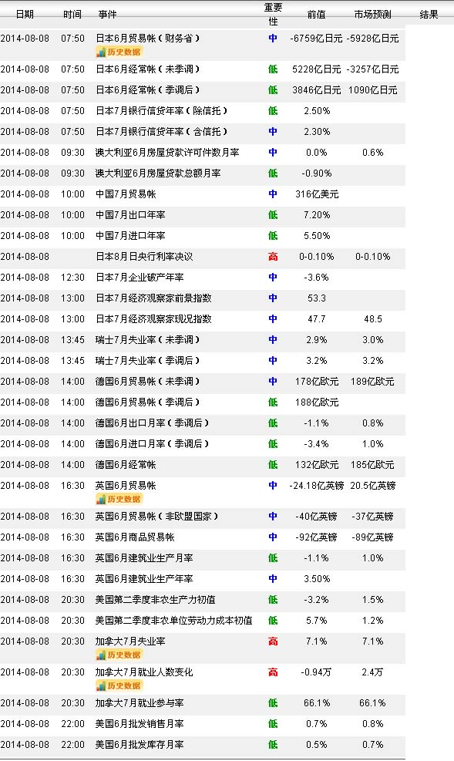Click the 结果 column header
The height and width of the screenshot is (761, 454).
point(429,14)
